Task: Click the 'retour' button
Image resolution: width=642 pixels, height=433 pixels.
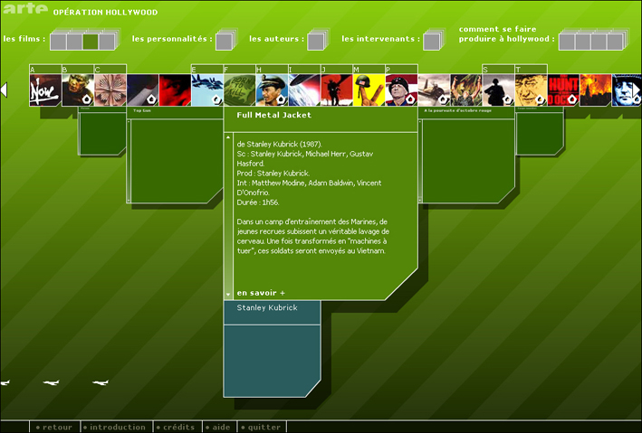Action: tap(54, 427)
